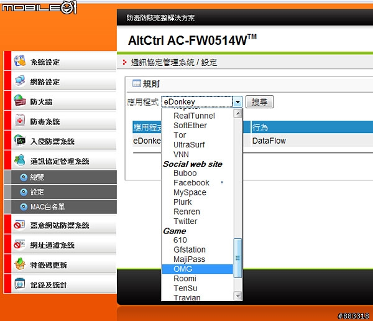
Task: Click the dropdown list scroll-down arrow
Action: point(237,296)
